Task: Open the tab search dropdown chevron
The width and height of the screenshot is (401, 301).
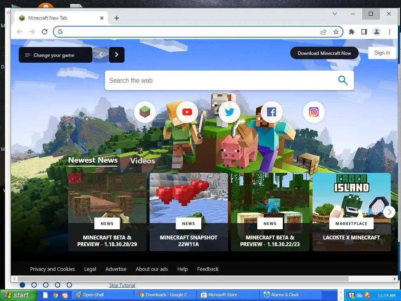Action: 334,14
